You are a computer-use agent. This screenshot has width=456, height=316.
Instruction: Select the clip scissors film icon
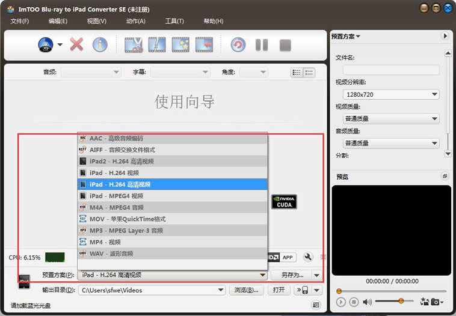point(134,44)
